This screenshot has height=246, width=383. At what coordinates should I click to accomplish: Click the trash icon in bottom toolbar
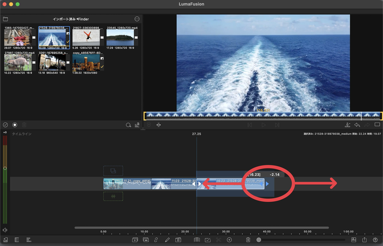248,240
